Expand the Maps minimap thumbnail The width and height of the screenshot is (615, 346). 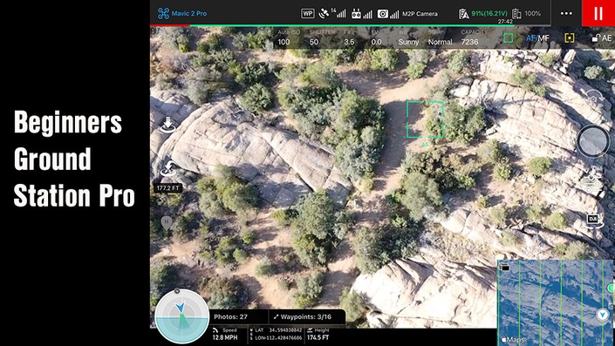click(555, 302)
